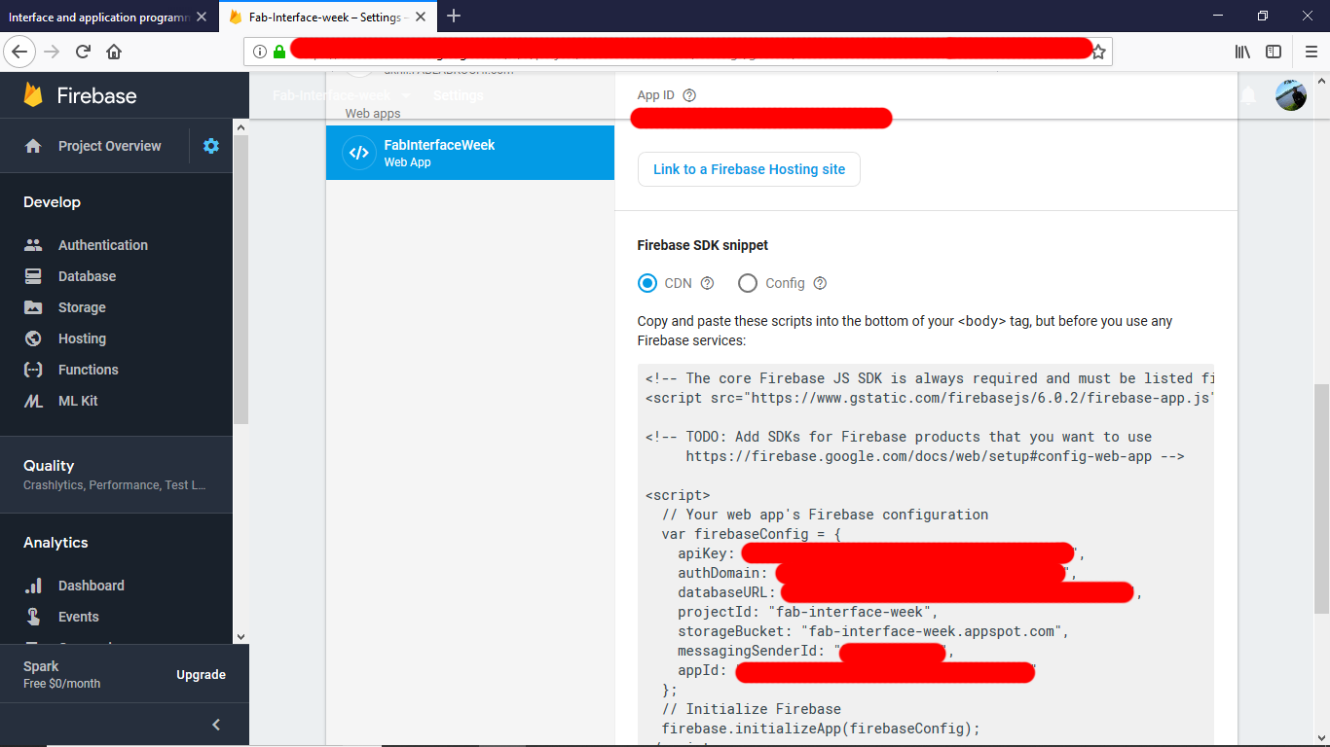Viewport: 1330px width, 747px height.
Task: Open the Storage section
Action: [83, 307]
